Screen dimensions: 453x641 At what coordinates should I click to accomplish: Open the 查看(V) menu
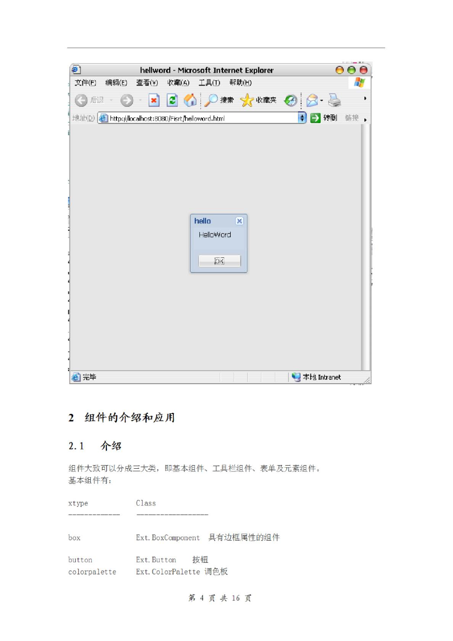pyautogui.click(x=147, y=82)
